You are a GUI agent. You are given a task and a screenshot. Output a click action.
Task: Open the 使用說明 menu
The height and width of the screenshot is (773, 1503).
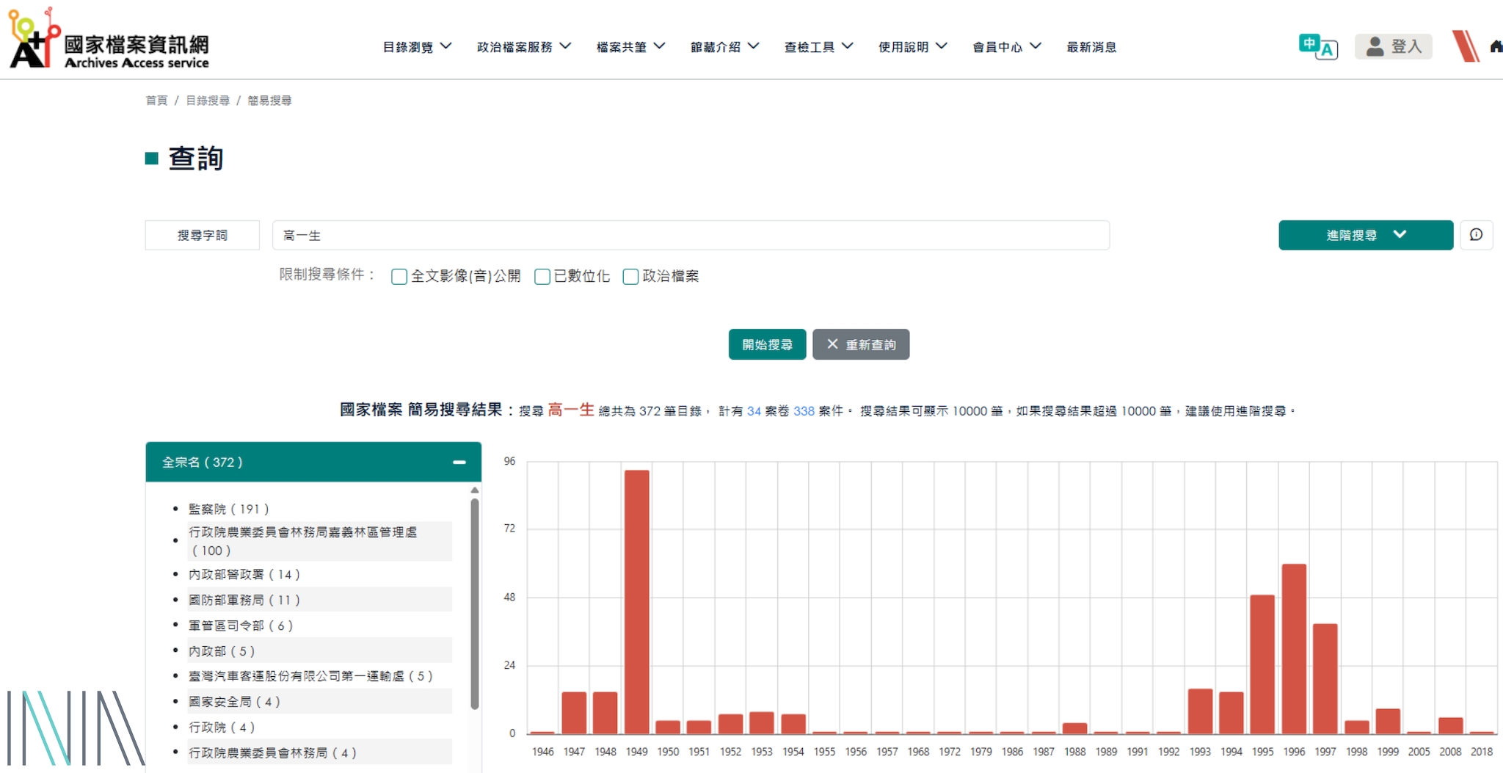(912, 47)
